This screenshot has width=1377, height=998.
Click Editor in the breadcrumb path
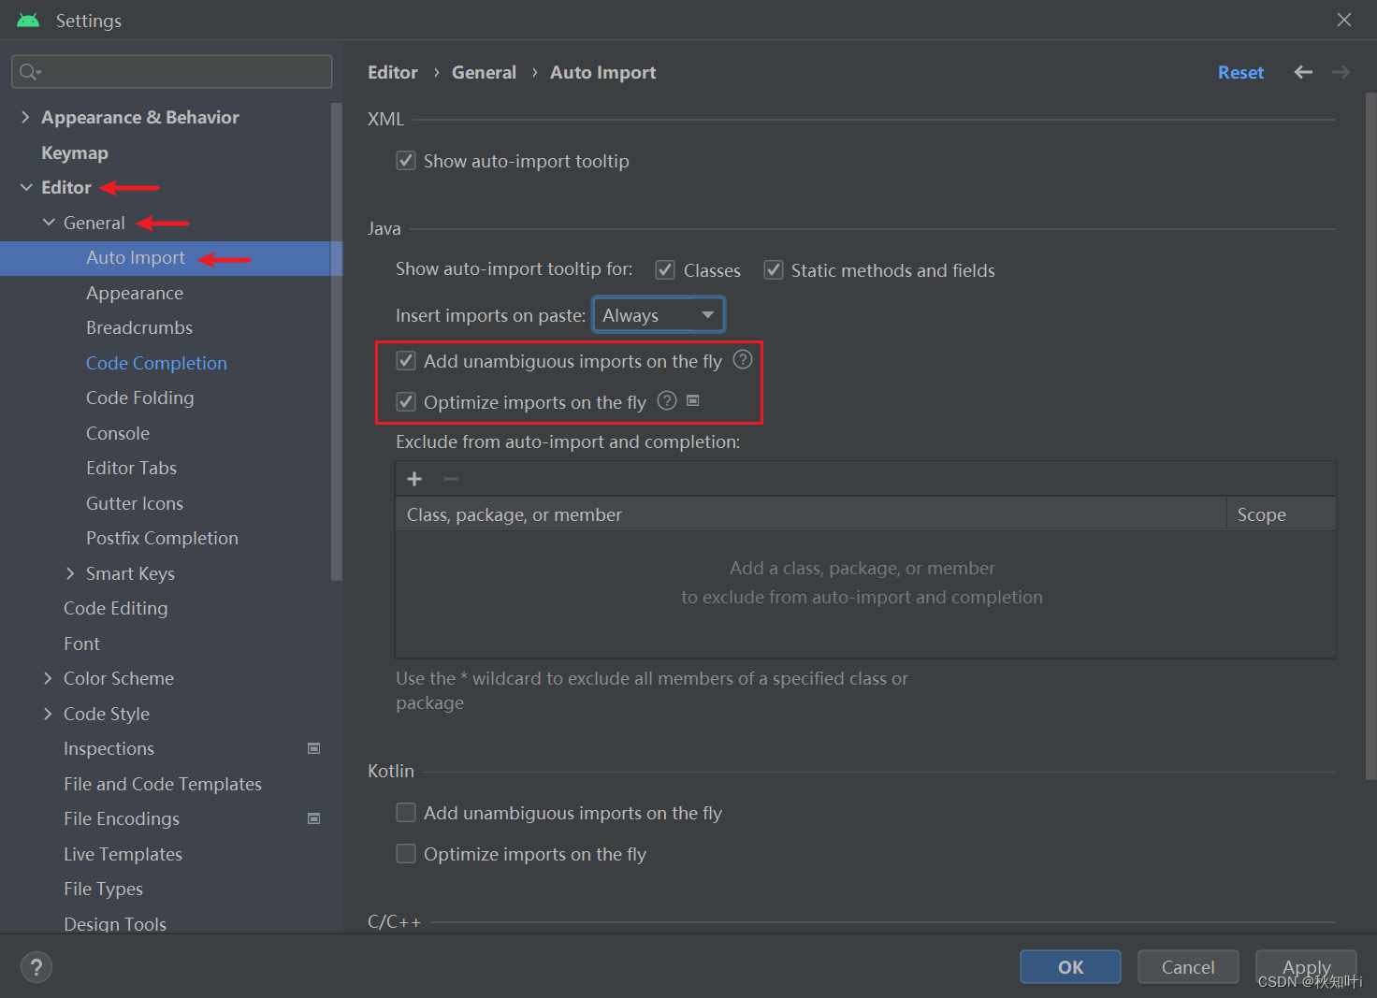[x=393, y=72]
